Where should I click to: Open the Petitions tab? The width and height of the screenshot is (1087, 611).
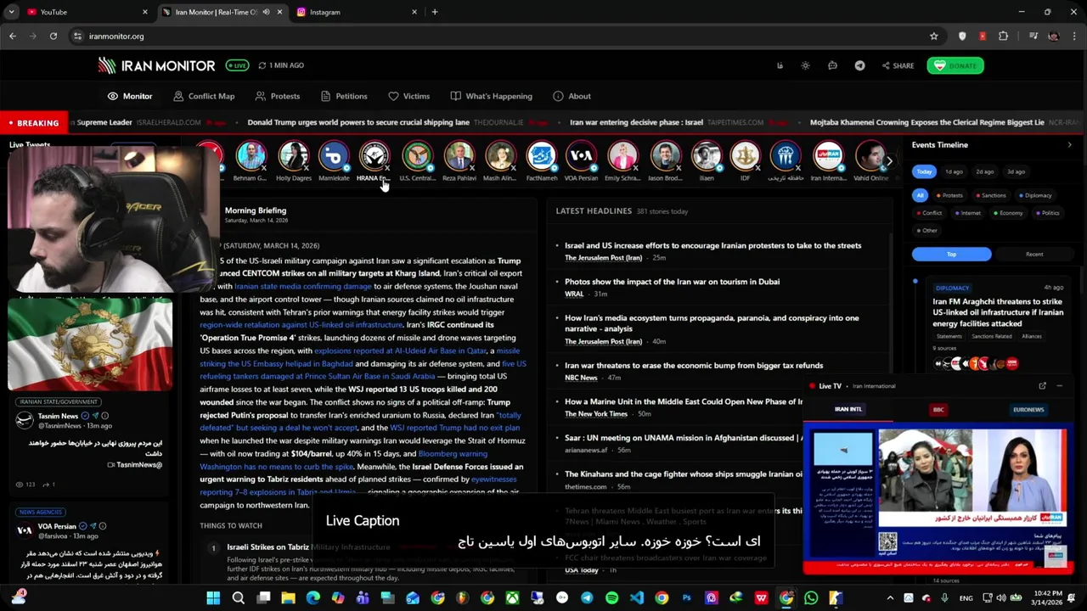coord(344,96)
